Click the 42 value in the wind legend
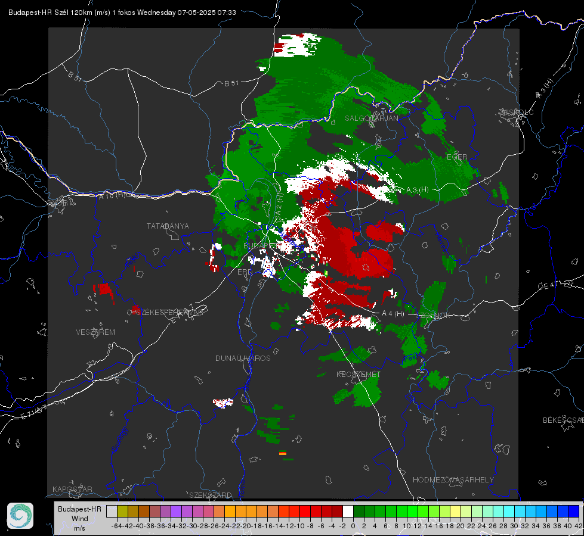Screen dimensions: 584x536 click(x=579, y=526)
